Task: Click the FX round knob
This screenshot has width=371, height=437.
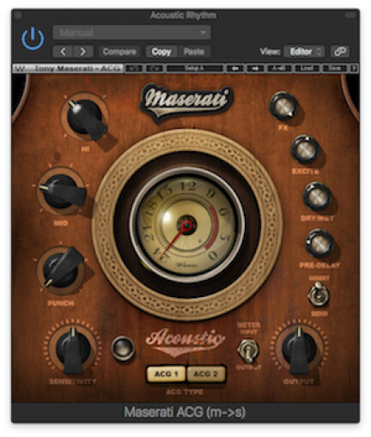Action: (x=283, y=106)
